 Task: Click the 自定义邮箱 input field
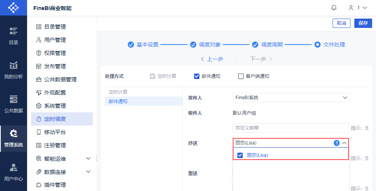(x=291, y=128)
